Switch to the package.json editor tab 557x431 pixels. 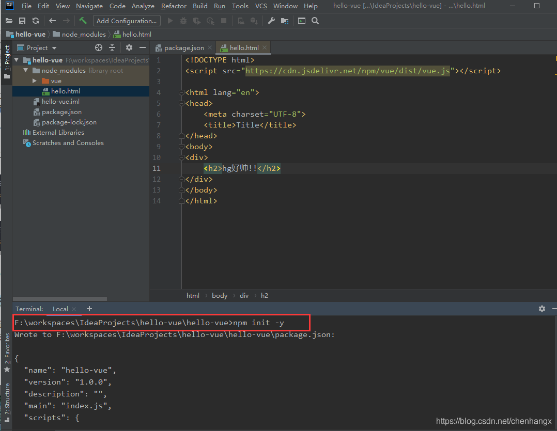coord(183,47)
